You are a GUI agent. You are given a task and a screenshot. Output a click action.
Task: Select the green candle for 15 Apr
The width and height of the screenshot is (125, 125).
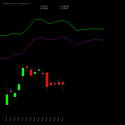(x=19, y=87)
